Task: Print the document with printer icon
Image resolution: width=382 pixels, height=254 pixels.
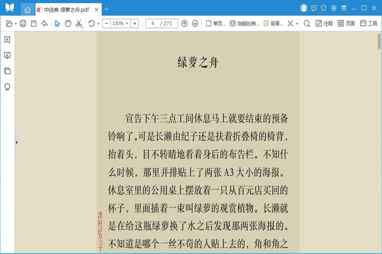Action: [x=23, y=24]
